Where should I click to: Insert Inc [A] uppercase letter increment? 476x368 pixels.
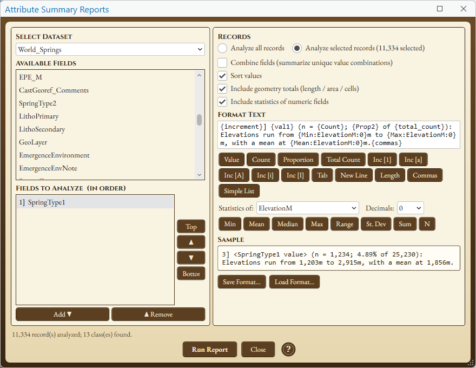coord(234,175)
